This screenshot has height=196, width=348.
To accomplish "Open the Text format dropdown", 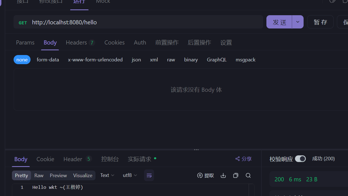I will click(107, 175).
